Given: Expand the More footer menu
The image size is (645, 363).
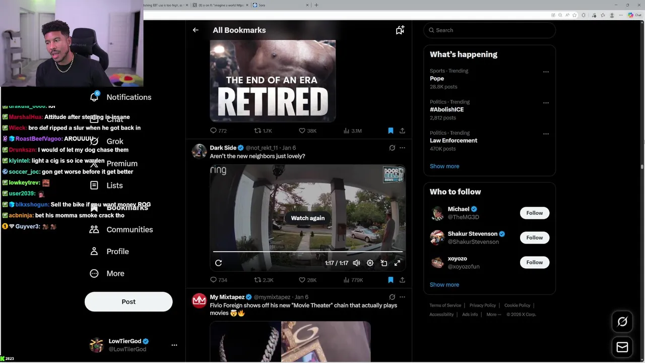Looking at the screenshot, I should [494, 314].
